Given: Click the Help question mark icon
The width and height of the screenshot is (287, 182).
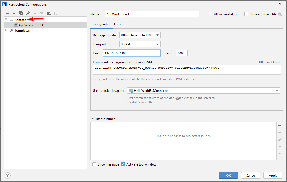Looking at the screenshot, I should (7, 175).
